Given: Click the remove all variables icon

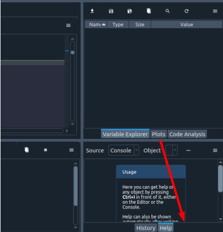Looking at the screenshot, I should click(x=149, y=11).
